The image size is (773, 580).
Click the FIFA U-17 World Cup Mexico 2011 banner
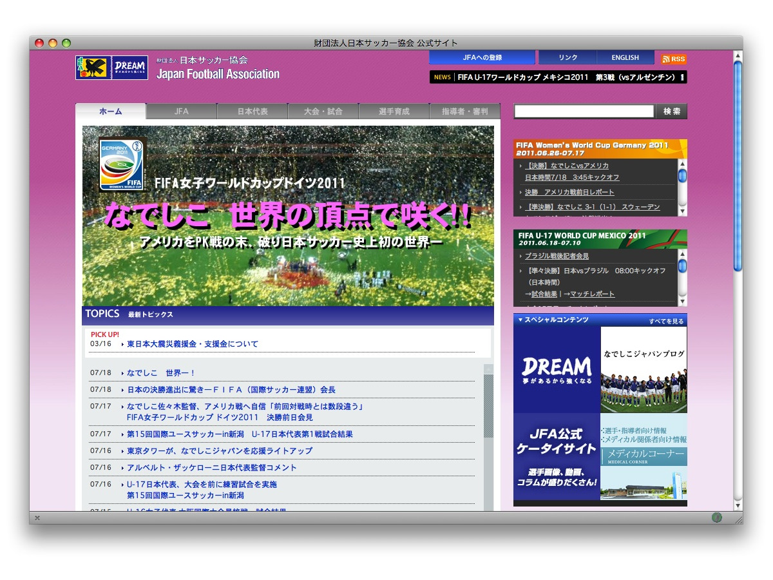pos(600,239)
